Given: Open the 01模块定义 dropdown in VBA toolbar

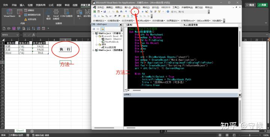Looking at the screenshot, I should (x=99, y=21).
